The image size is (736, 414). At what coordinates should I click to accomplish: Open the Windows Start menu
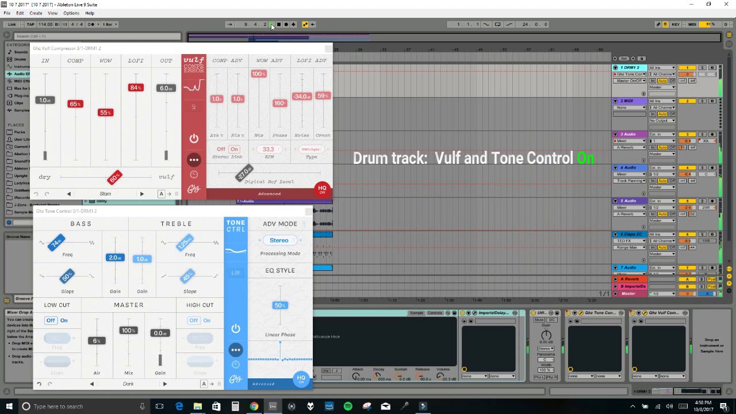click(9, 407)
